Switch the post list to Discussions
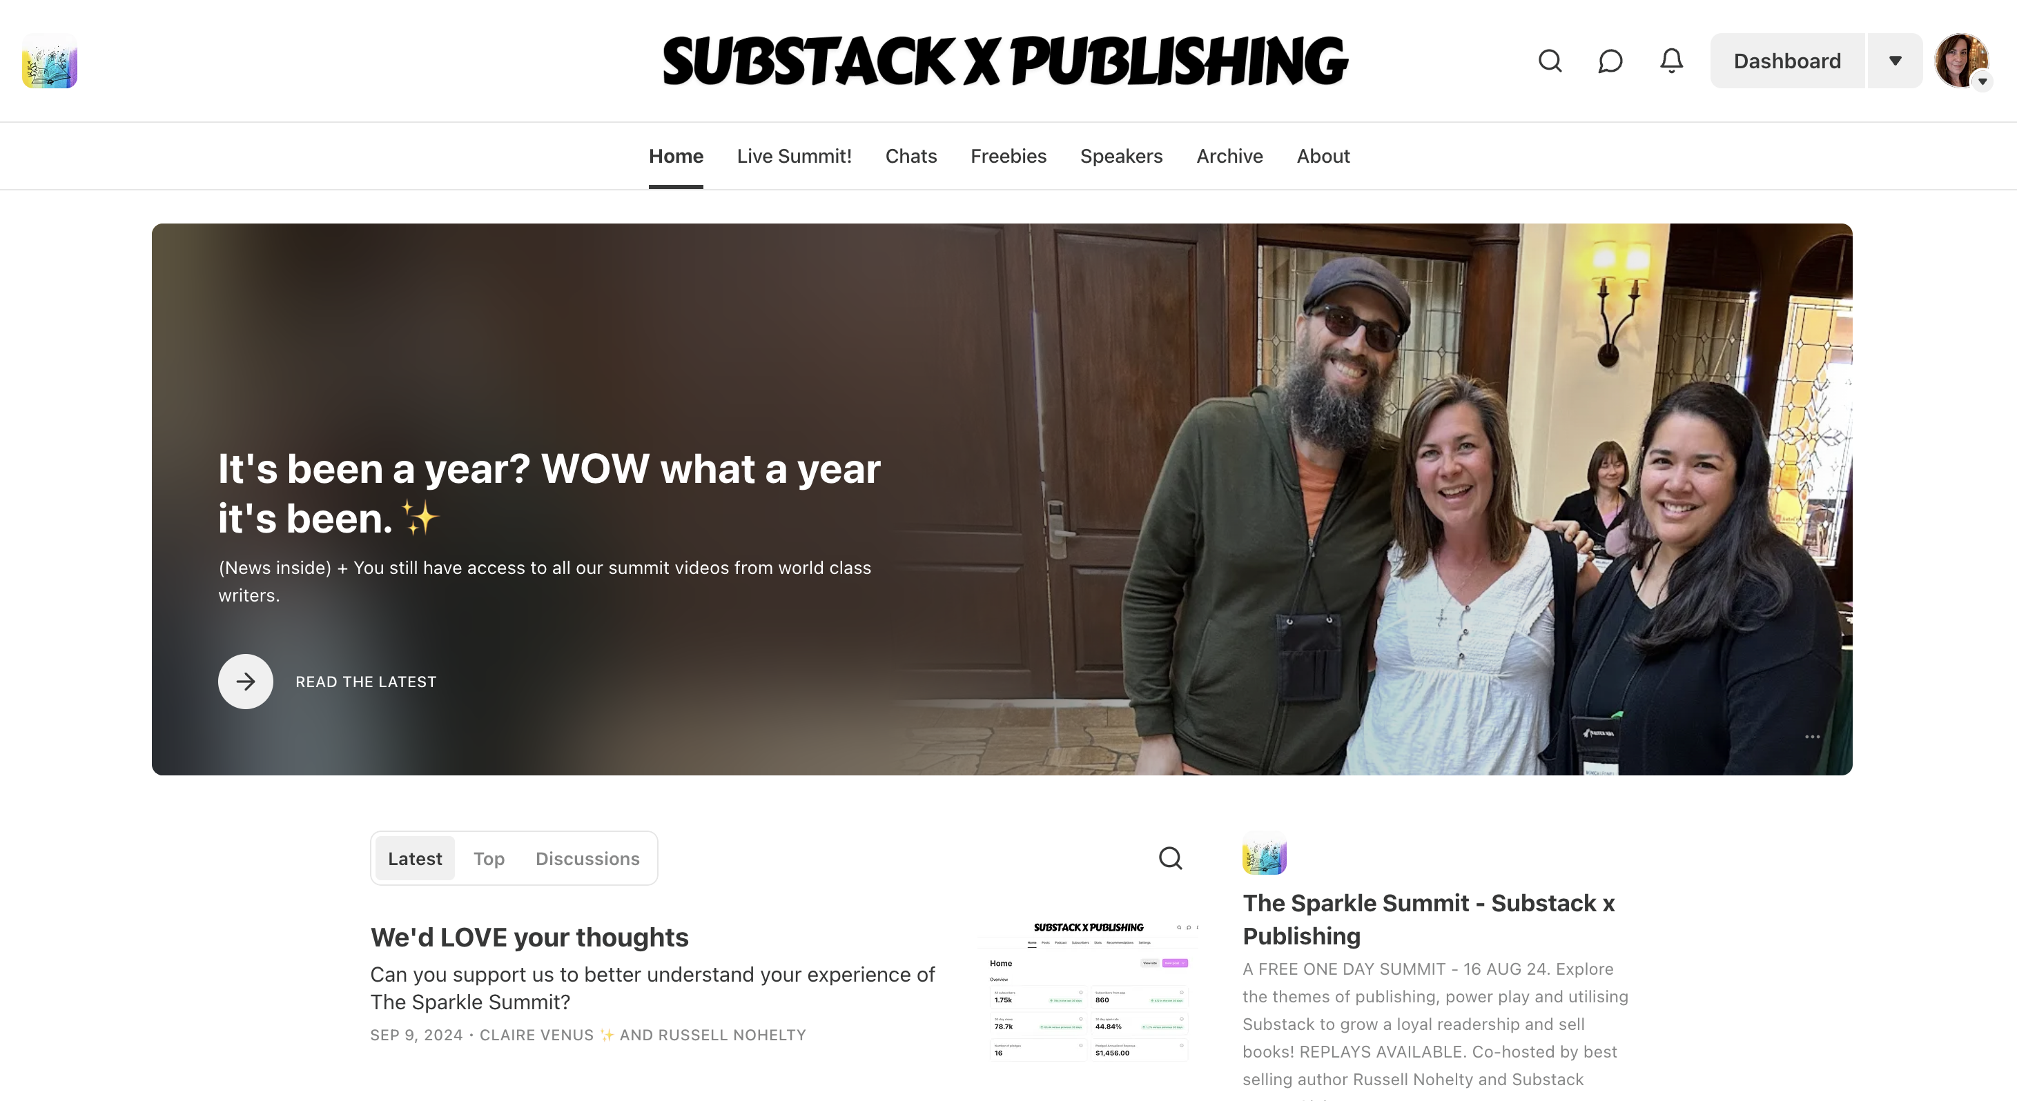The height and width of the screenshot is (1101, 2017). click(587, 858)
